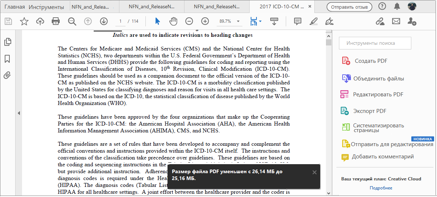Add file to favorites with star icon

tap(24, 21)
